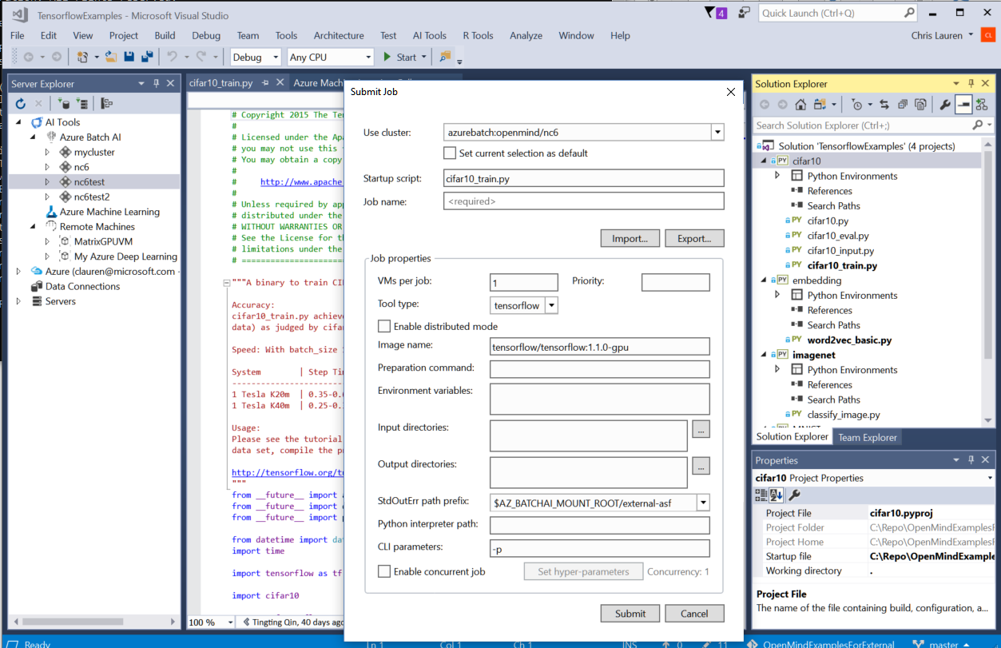The height and width of the screenshot is (648, 1001).
Task: Open Properties via the wrench icon
Action: click(944, 105)
